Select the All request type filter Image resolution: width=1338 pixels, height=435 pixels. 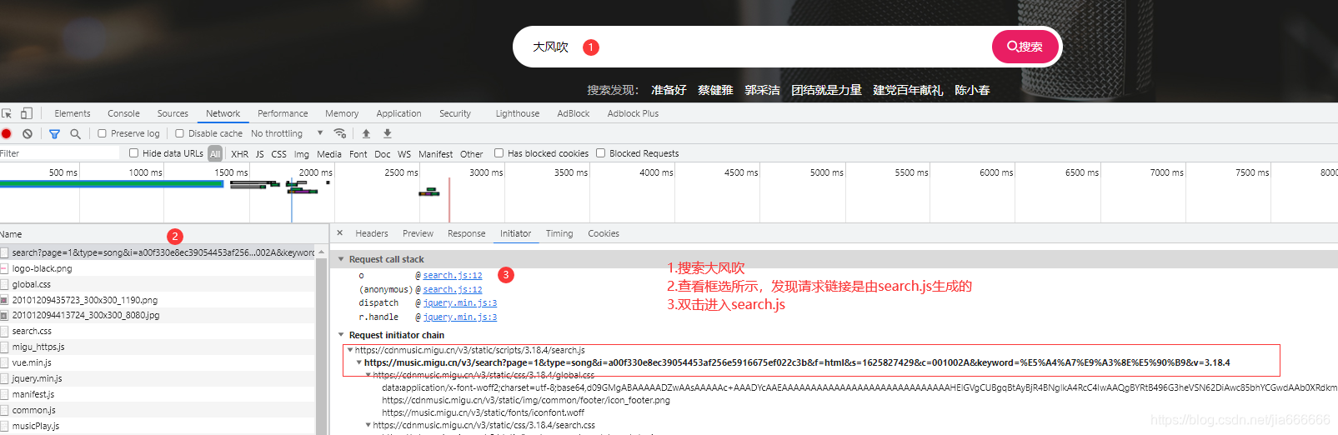coord(215,154)
